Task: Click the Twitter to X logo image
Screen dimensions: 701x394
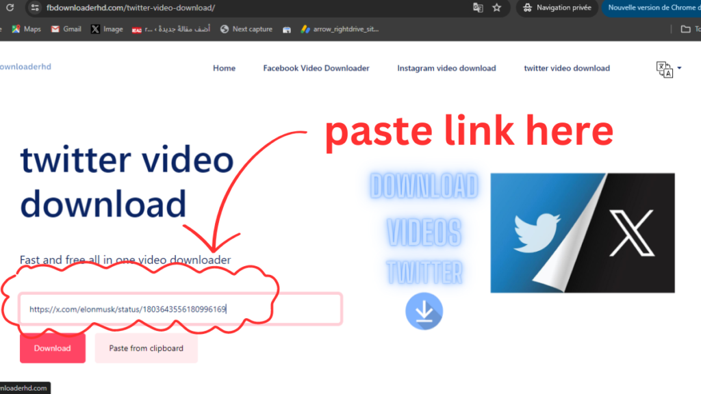Action: tap(583, 233)
